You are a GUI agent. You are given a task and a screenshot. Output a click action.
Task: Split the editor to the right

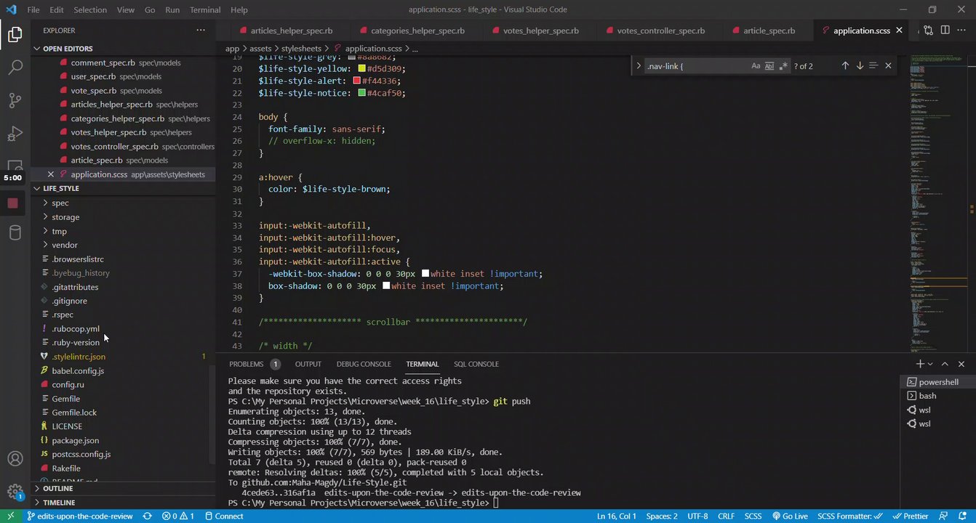(945, 31)
